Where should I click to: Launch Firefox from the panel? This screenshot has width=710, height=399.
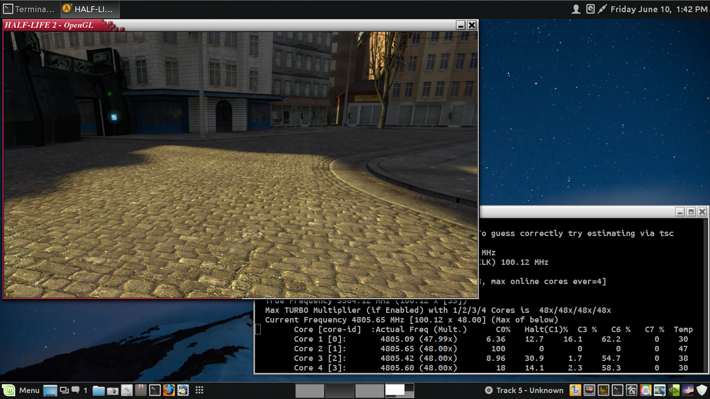pyautogui.click(x=169, y=390)
